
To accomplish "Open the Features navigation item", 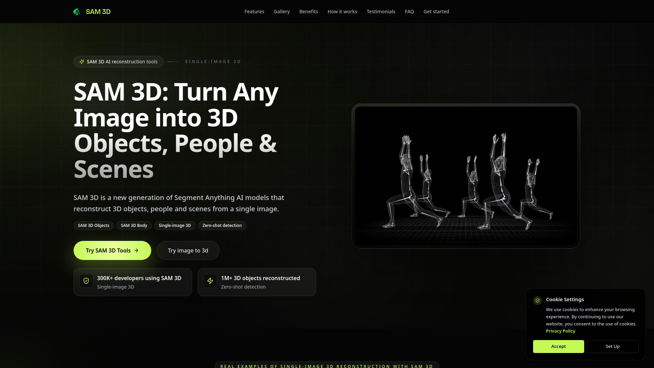I will point(254,11).
